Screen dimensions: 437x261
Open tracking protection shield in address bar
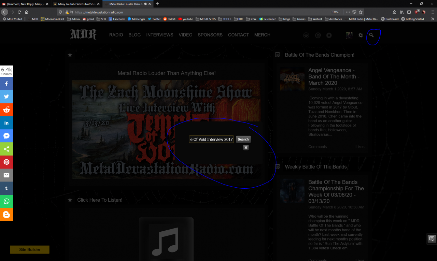[x=60, y=12]
